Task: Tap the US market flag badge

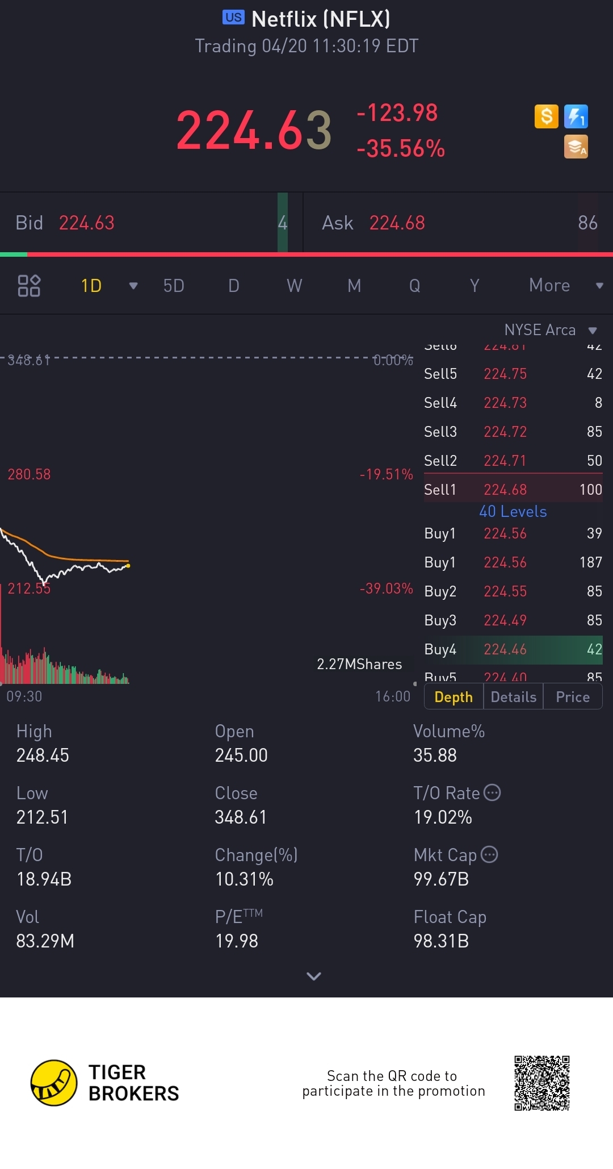Action: pos(233,18)
